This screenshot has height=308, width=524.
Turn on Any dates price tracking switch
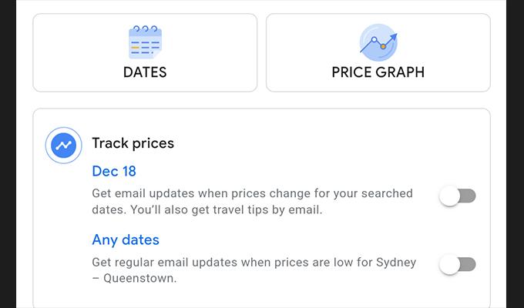click(x=458, y=265)
